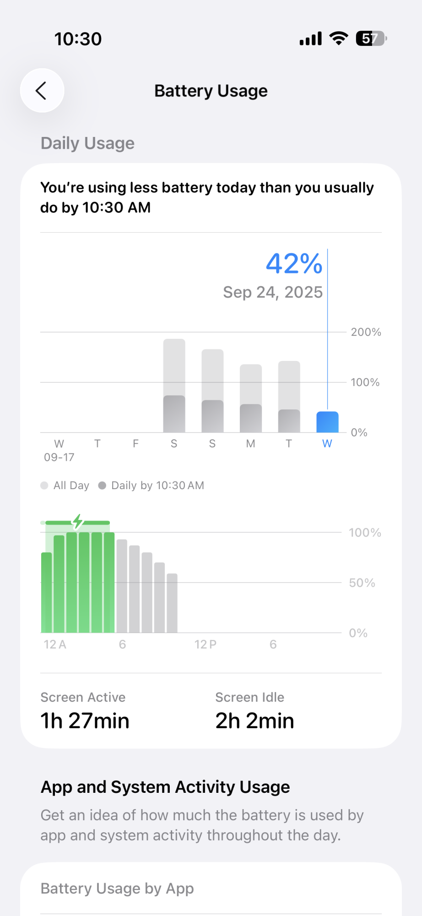
Task: Select Tuesday's gray bar next to Wednesday
Action: pos(289,398)
